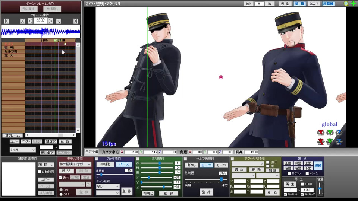Jump to the first frame
The width and height of the screenshot is (358, 201).
(x=6, y=21)
